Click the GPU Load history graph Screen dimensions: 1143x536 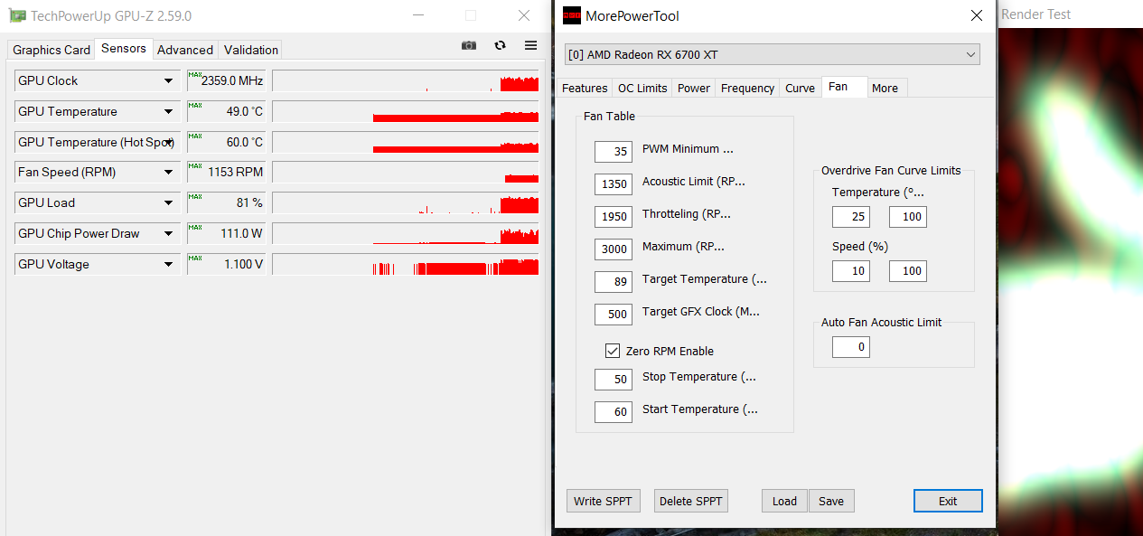click(x=406, y=202)
